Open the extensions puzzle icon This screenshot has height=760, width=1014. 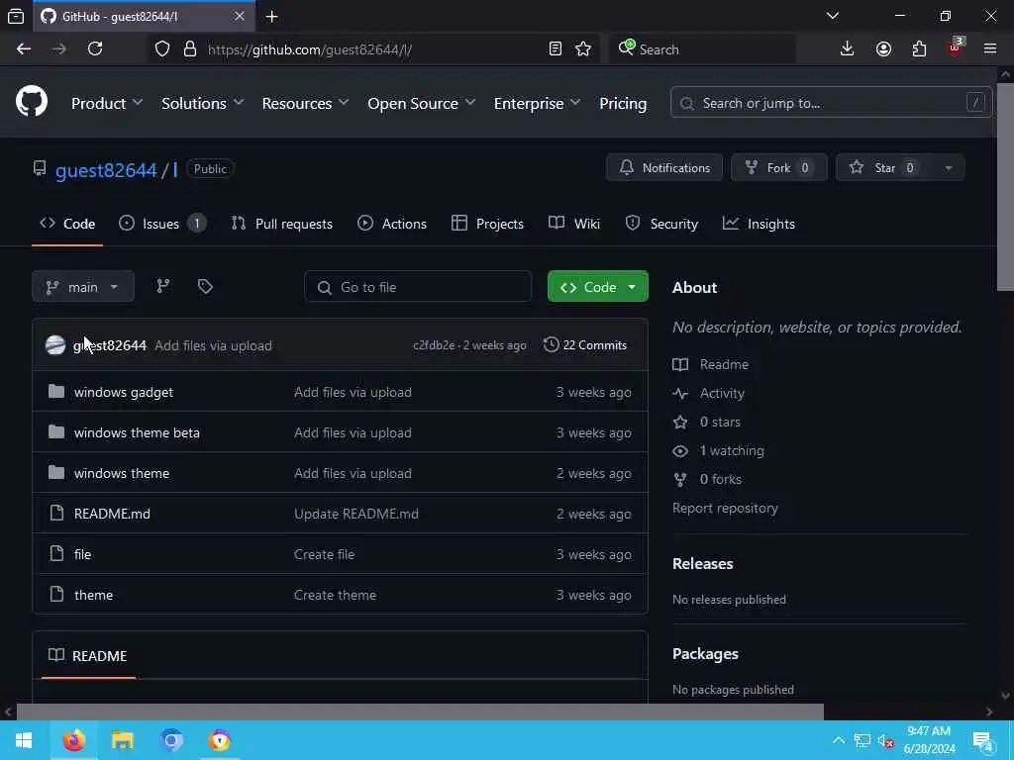[919, 48]
